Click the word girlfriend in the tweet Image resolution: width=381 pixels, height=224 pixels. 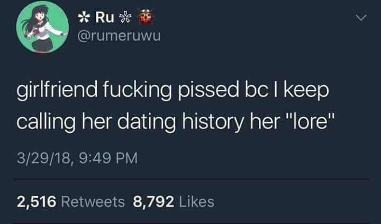(57, 90)
